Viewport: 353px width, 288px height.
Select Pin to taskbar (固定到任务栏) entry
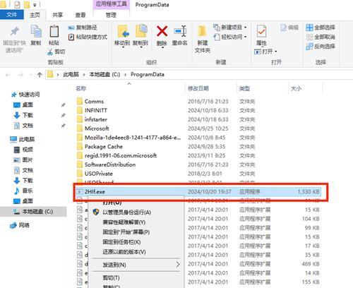click(121, 242)
